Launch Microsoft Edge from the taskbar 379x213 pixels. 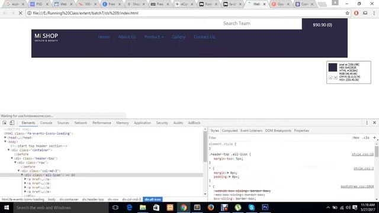129,208
